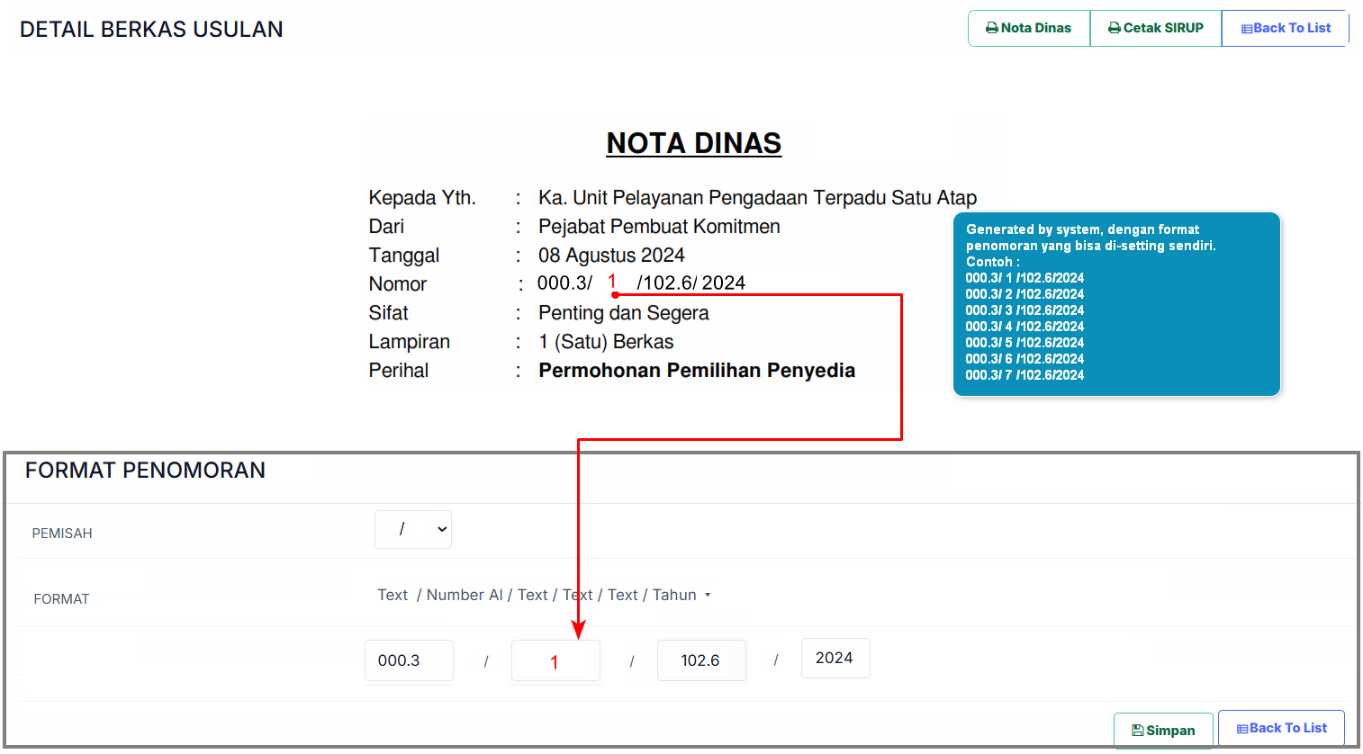Open the PEMISAH separator dropdown
The height and width of the screenshot is (754, 1363).
click(413, 529)
